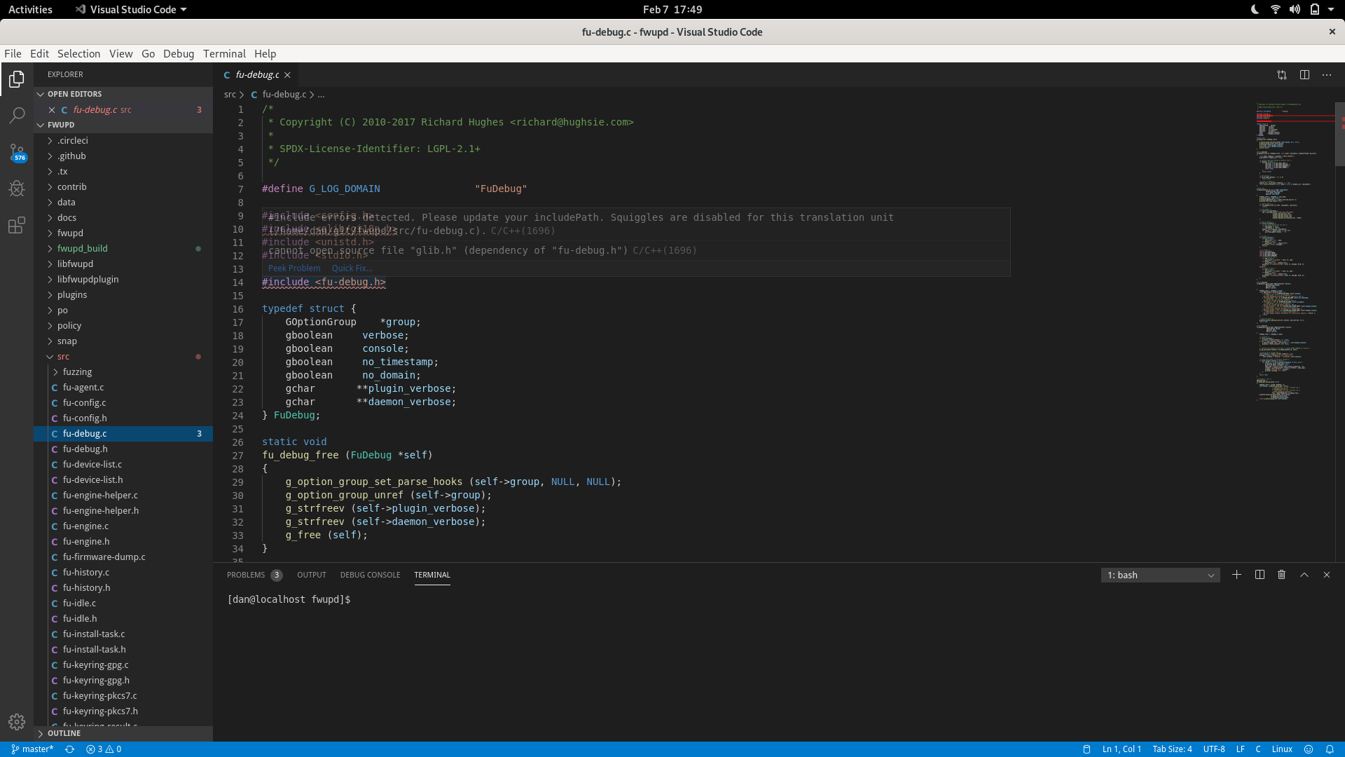Switch to the Debug Console tab
Image resolution: width=1345 pixels, height=757 pixels.
pyautogui.click(x=370, y=575)
